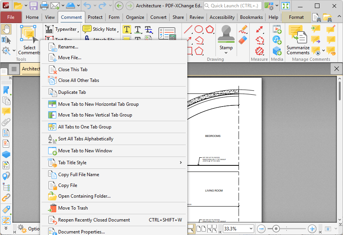Viewport: 343px width, 235px height.
Task: Choose Sort All Tabs Alphabetically
Action: tap(114, 139)
